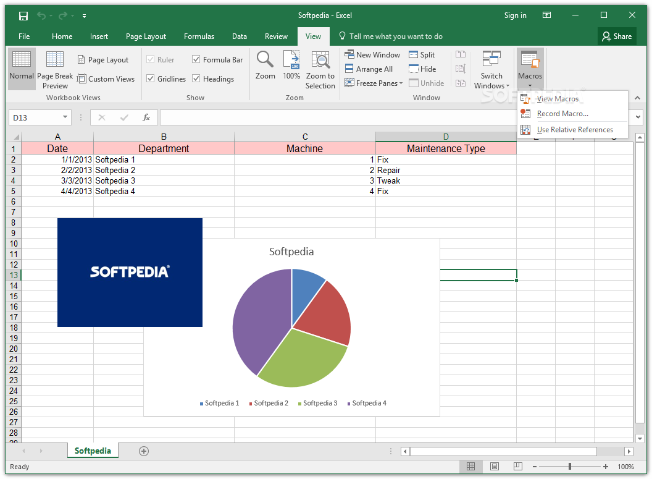Open the Zoom magnifier dialog

point(265,66)
